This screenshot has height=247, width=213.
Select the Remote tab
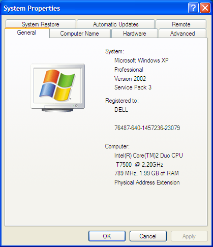181,24
